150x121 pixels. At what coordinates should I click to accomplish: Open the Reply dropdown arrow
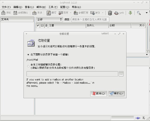[71, 13]
